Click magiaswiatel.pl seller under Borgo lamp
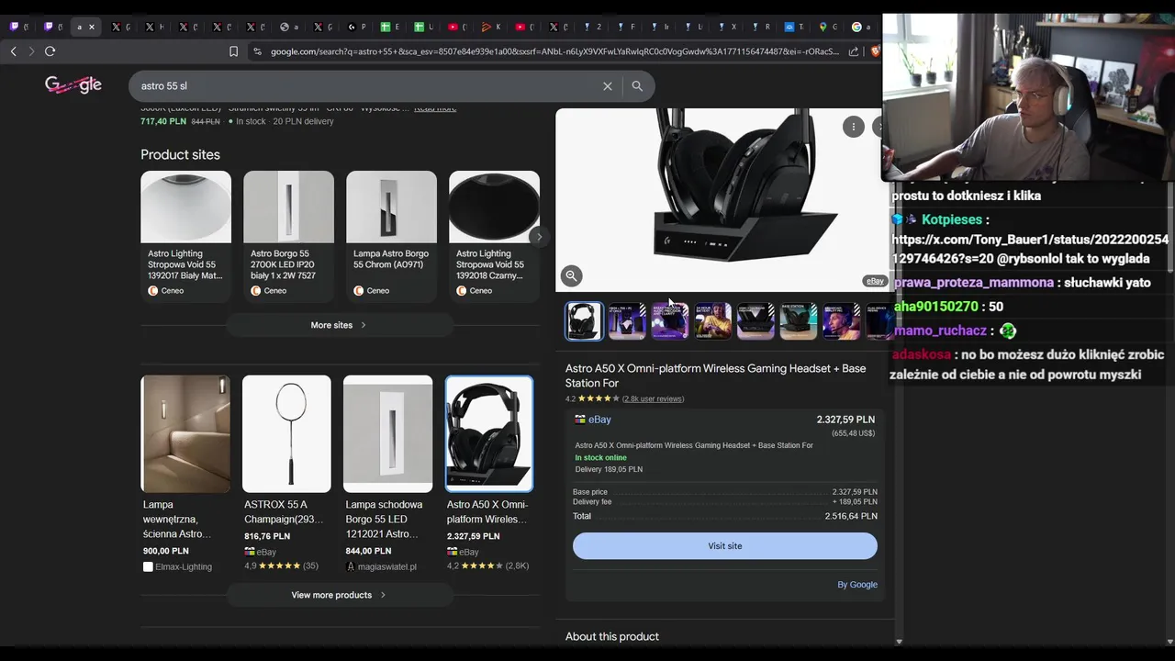 click(386, 566)
